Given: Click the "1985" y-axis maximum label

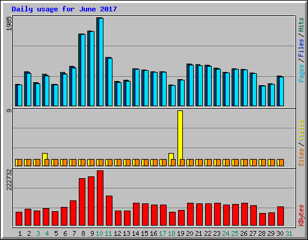Looking at the screenshot, I should pyautogui.click(x=9, y=23).
